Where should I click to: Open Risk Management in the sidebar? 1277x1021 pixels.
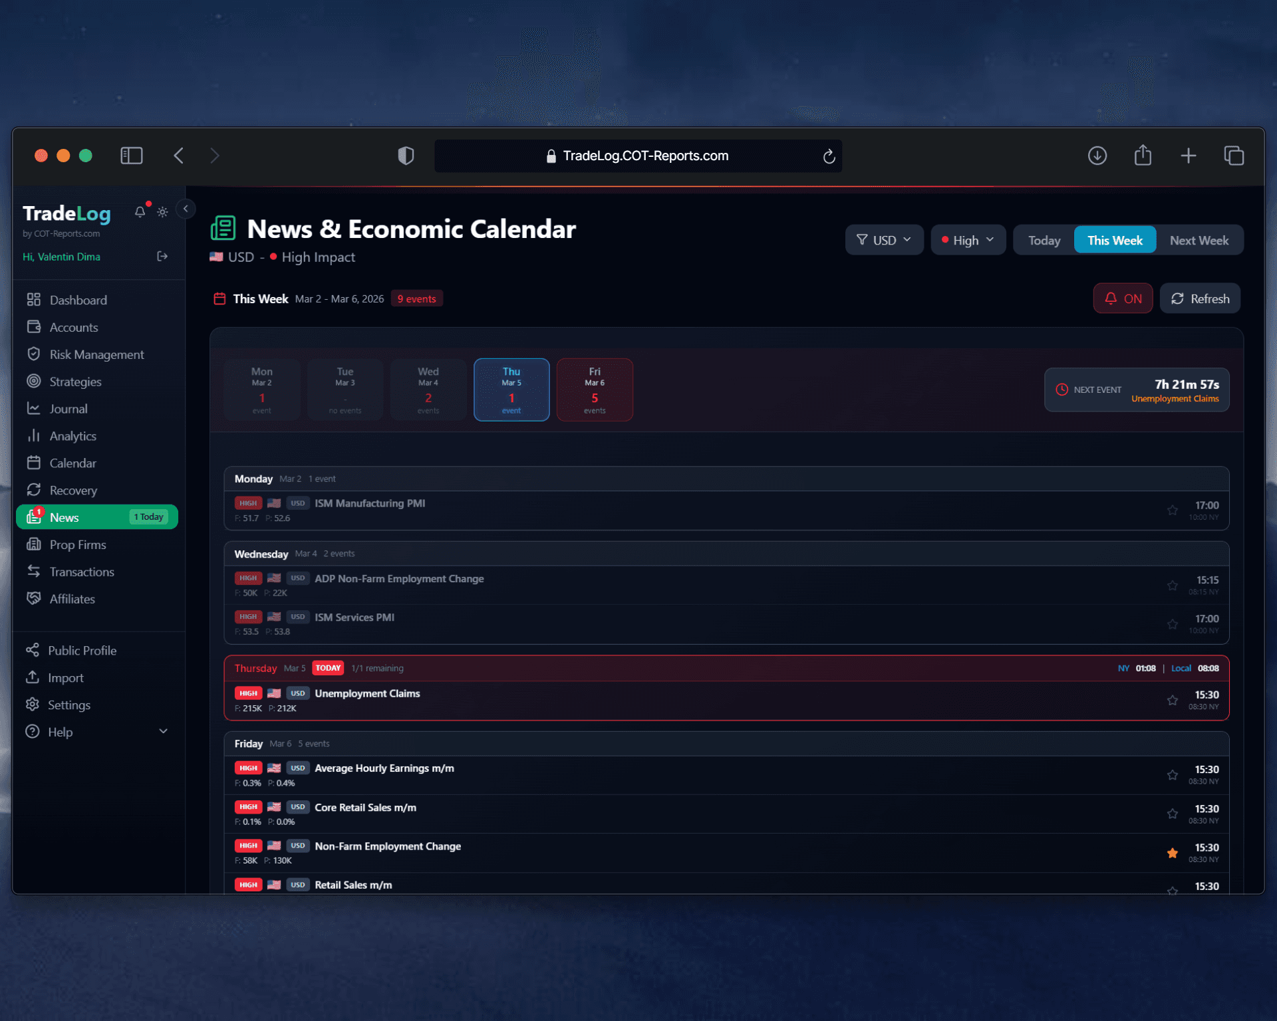click(97, 354)
